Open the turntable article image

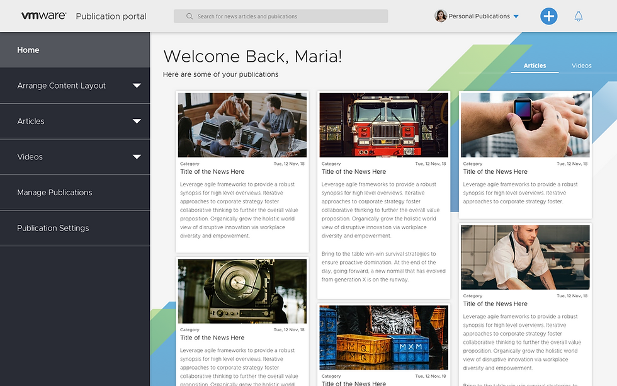pos(242,291)
